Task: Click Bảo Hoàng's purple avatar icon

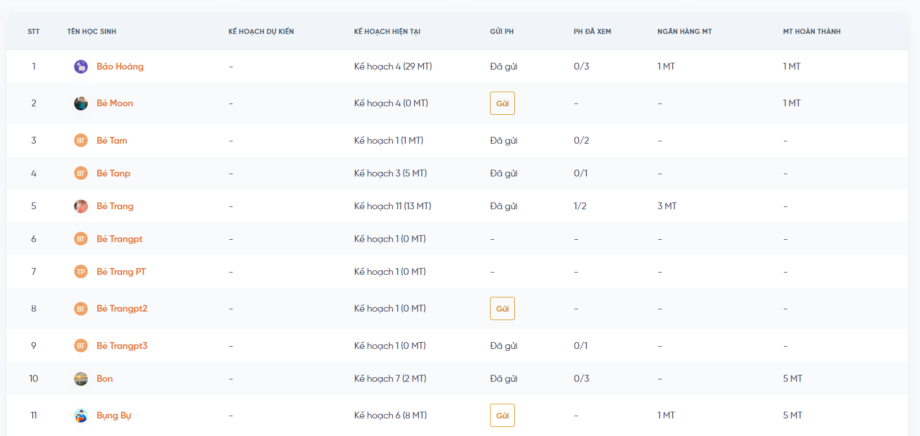Action: point(81,67)
